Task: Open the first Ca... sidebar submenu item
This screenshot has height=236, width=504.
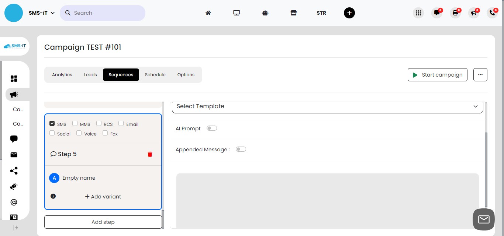Action: coord(18,109)
